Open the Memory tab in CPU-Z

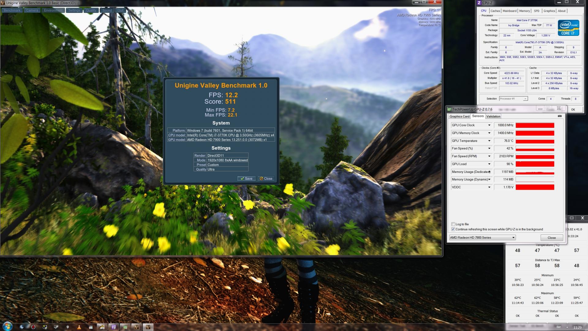(524, 11)
